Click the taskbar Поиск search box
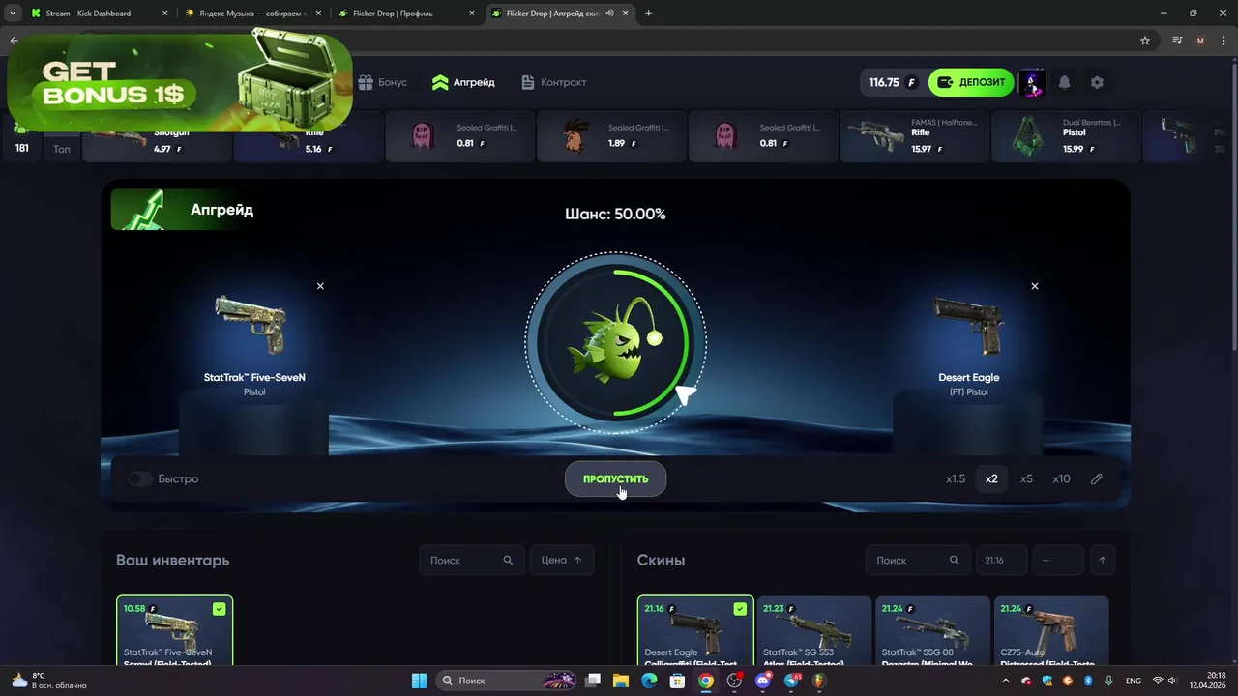Viewport: 1238px width, 696px height. click(x=507, y=681)
